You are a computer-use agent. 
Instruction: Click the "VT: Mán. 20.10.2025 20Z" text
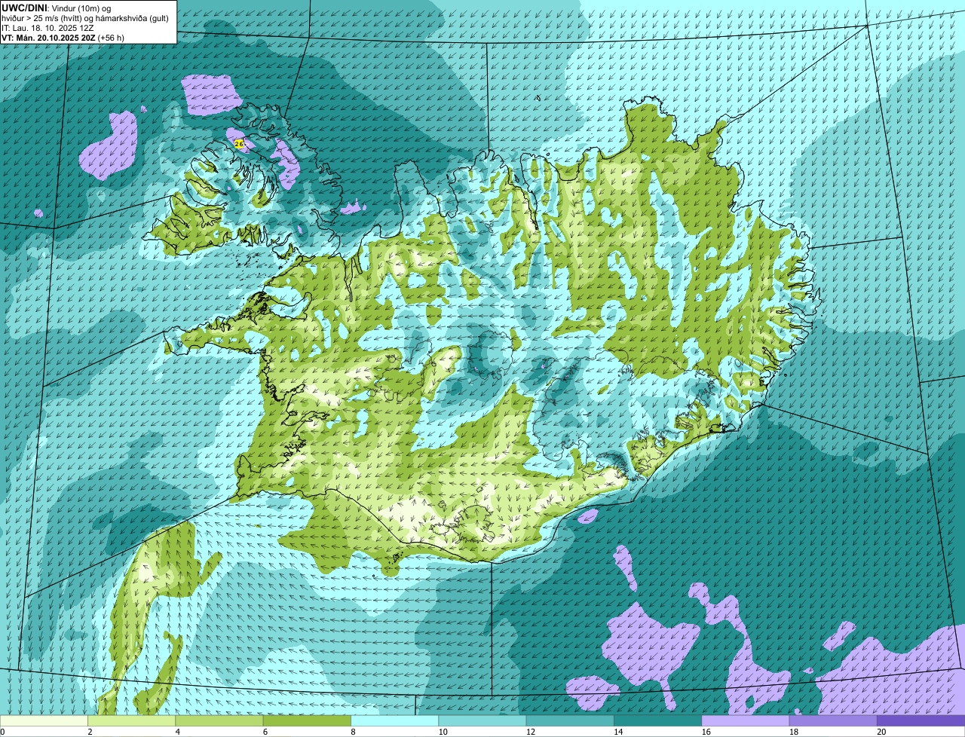click(x=47, y=38)
